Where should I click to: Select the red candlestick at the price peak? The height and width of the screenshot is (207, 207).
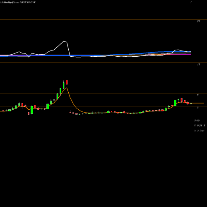[67, 82]
